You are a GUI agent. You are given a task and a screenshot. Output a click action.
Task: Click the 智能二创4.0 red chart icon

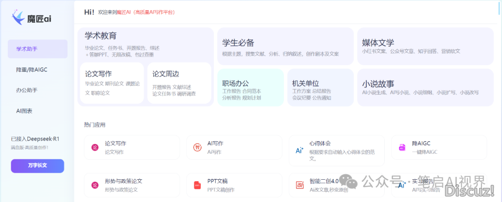click(x=299, y=185)
